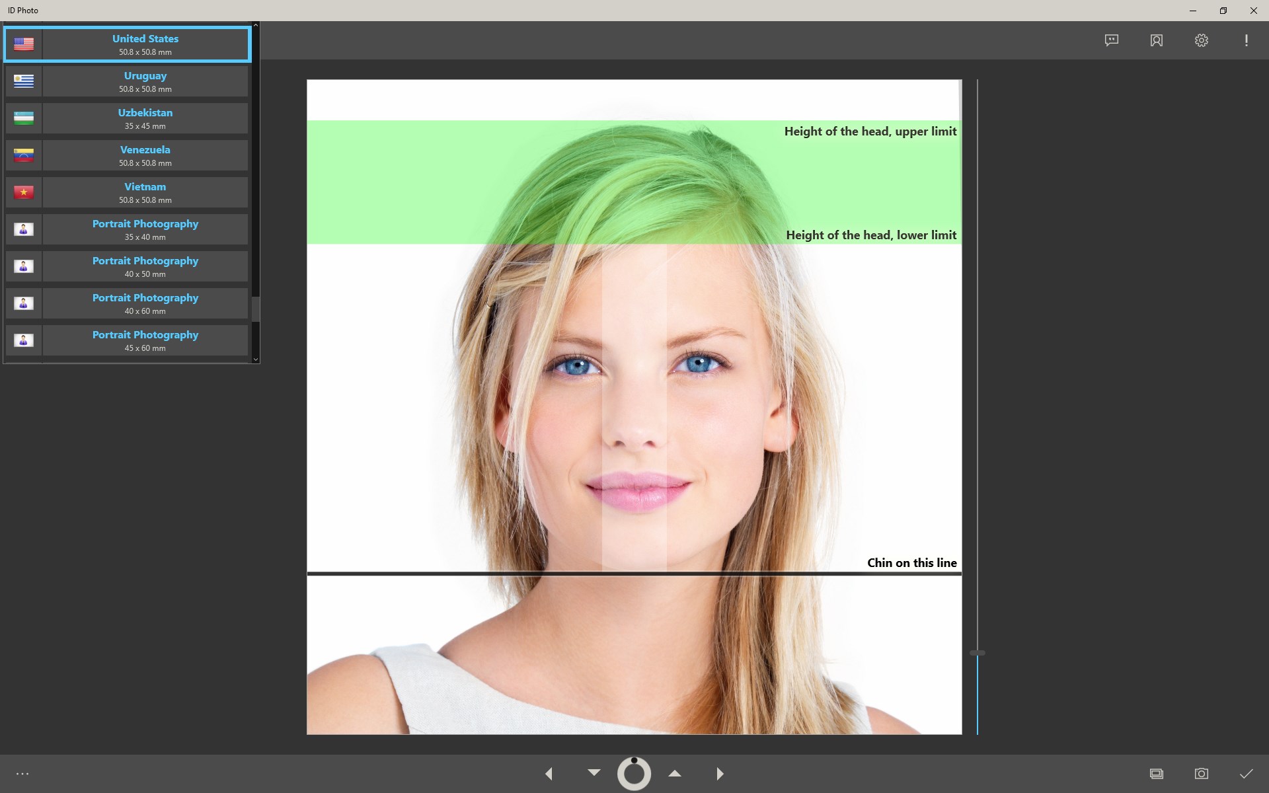Click the vertical zoom slider handle
1269x793 pixels.
pos(977,653)
